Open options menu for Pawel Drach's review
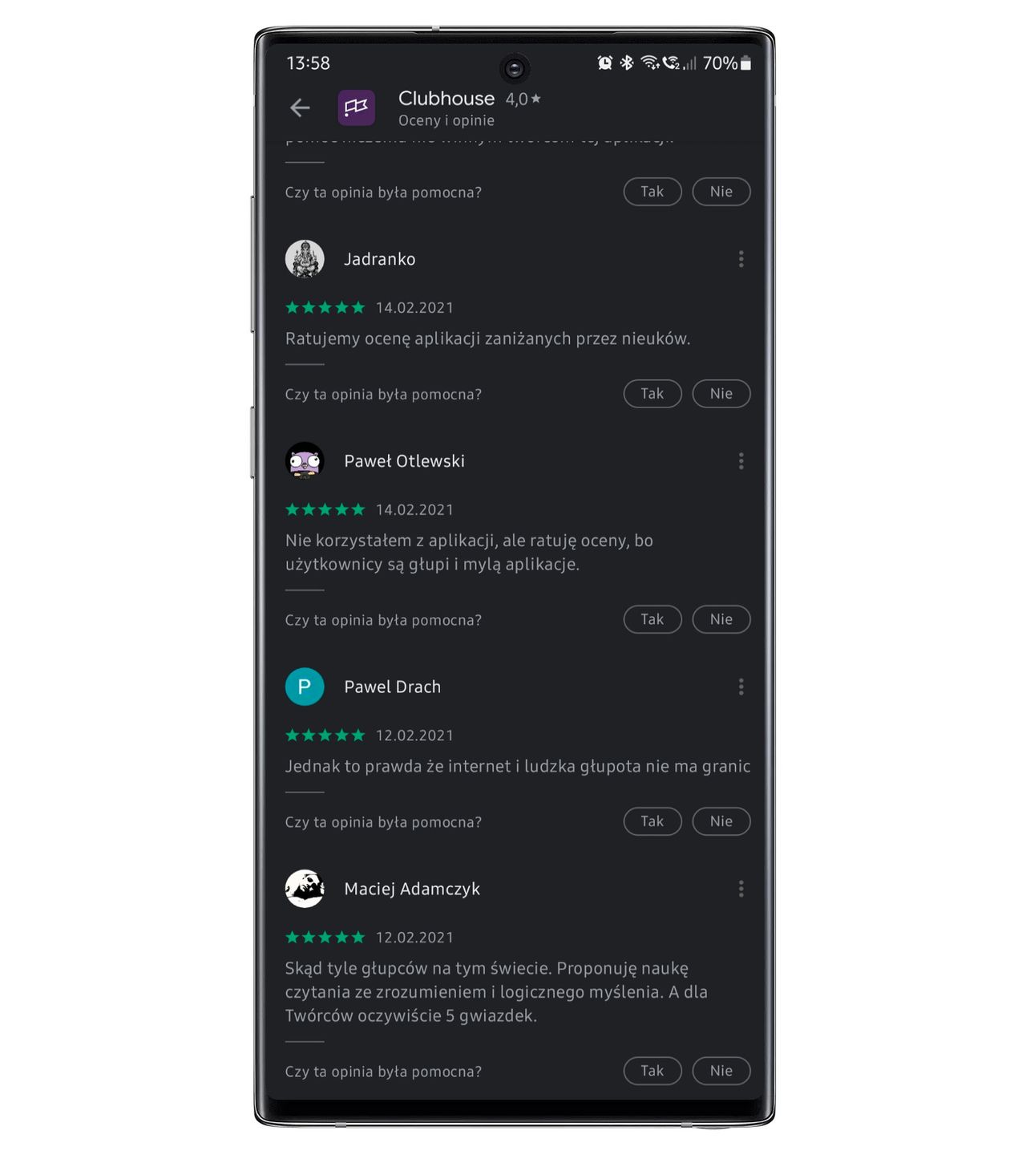The image size is (1026, 1155). pos(741,687)
